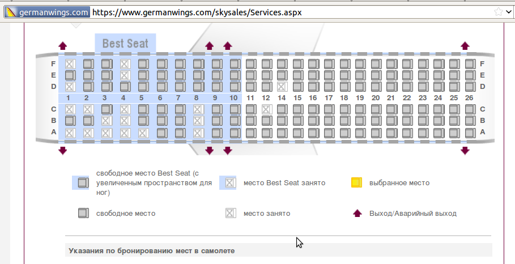Click row number 10 label

tap(233, 98)
